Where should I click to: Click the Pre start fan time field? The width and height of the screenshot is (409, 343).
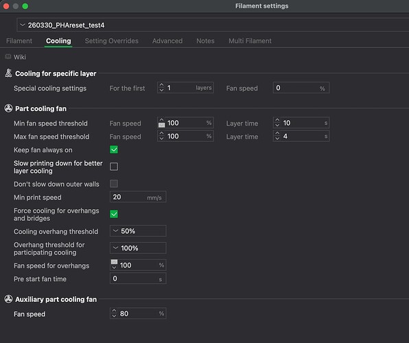pyautogui.click(x=138, y=279)
